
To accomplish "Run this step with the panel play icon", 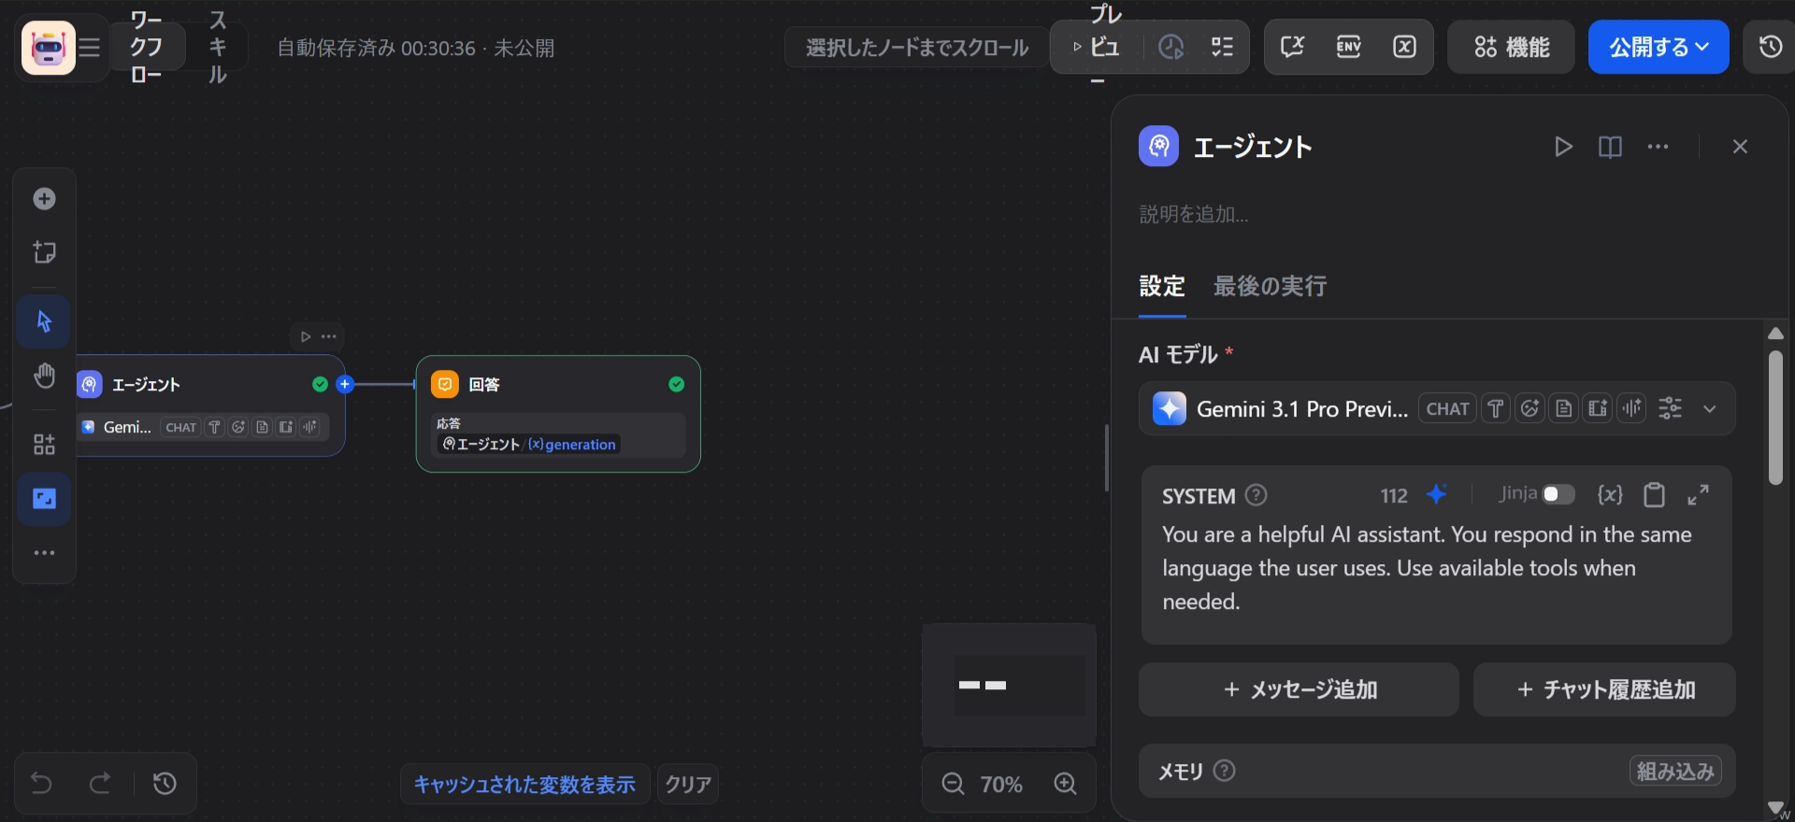I will click(x=1563, y=147).
